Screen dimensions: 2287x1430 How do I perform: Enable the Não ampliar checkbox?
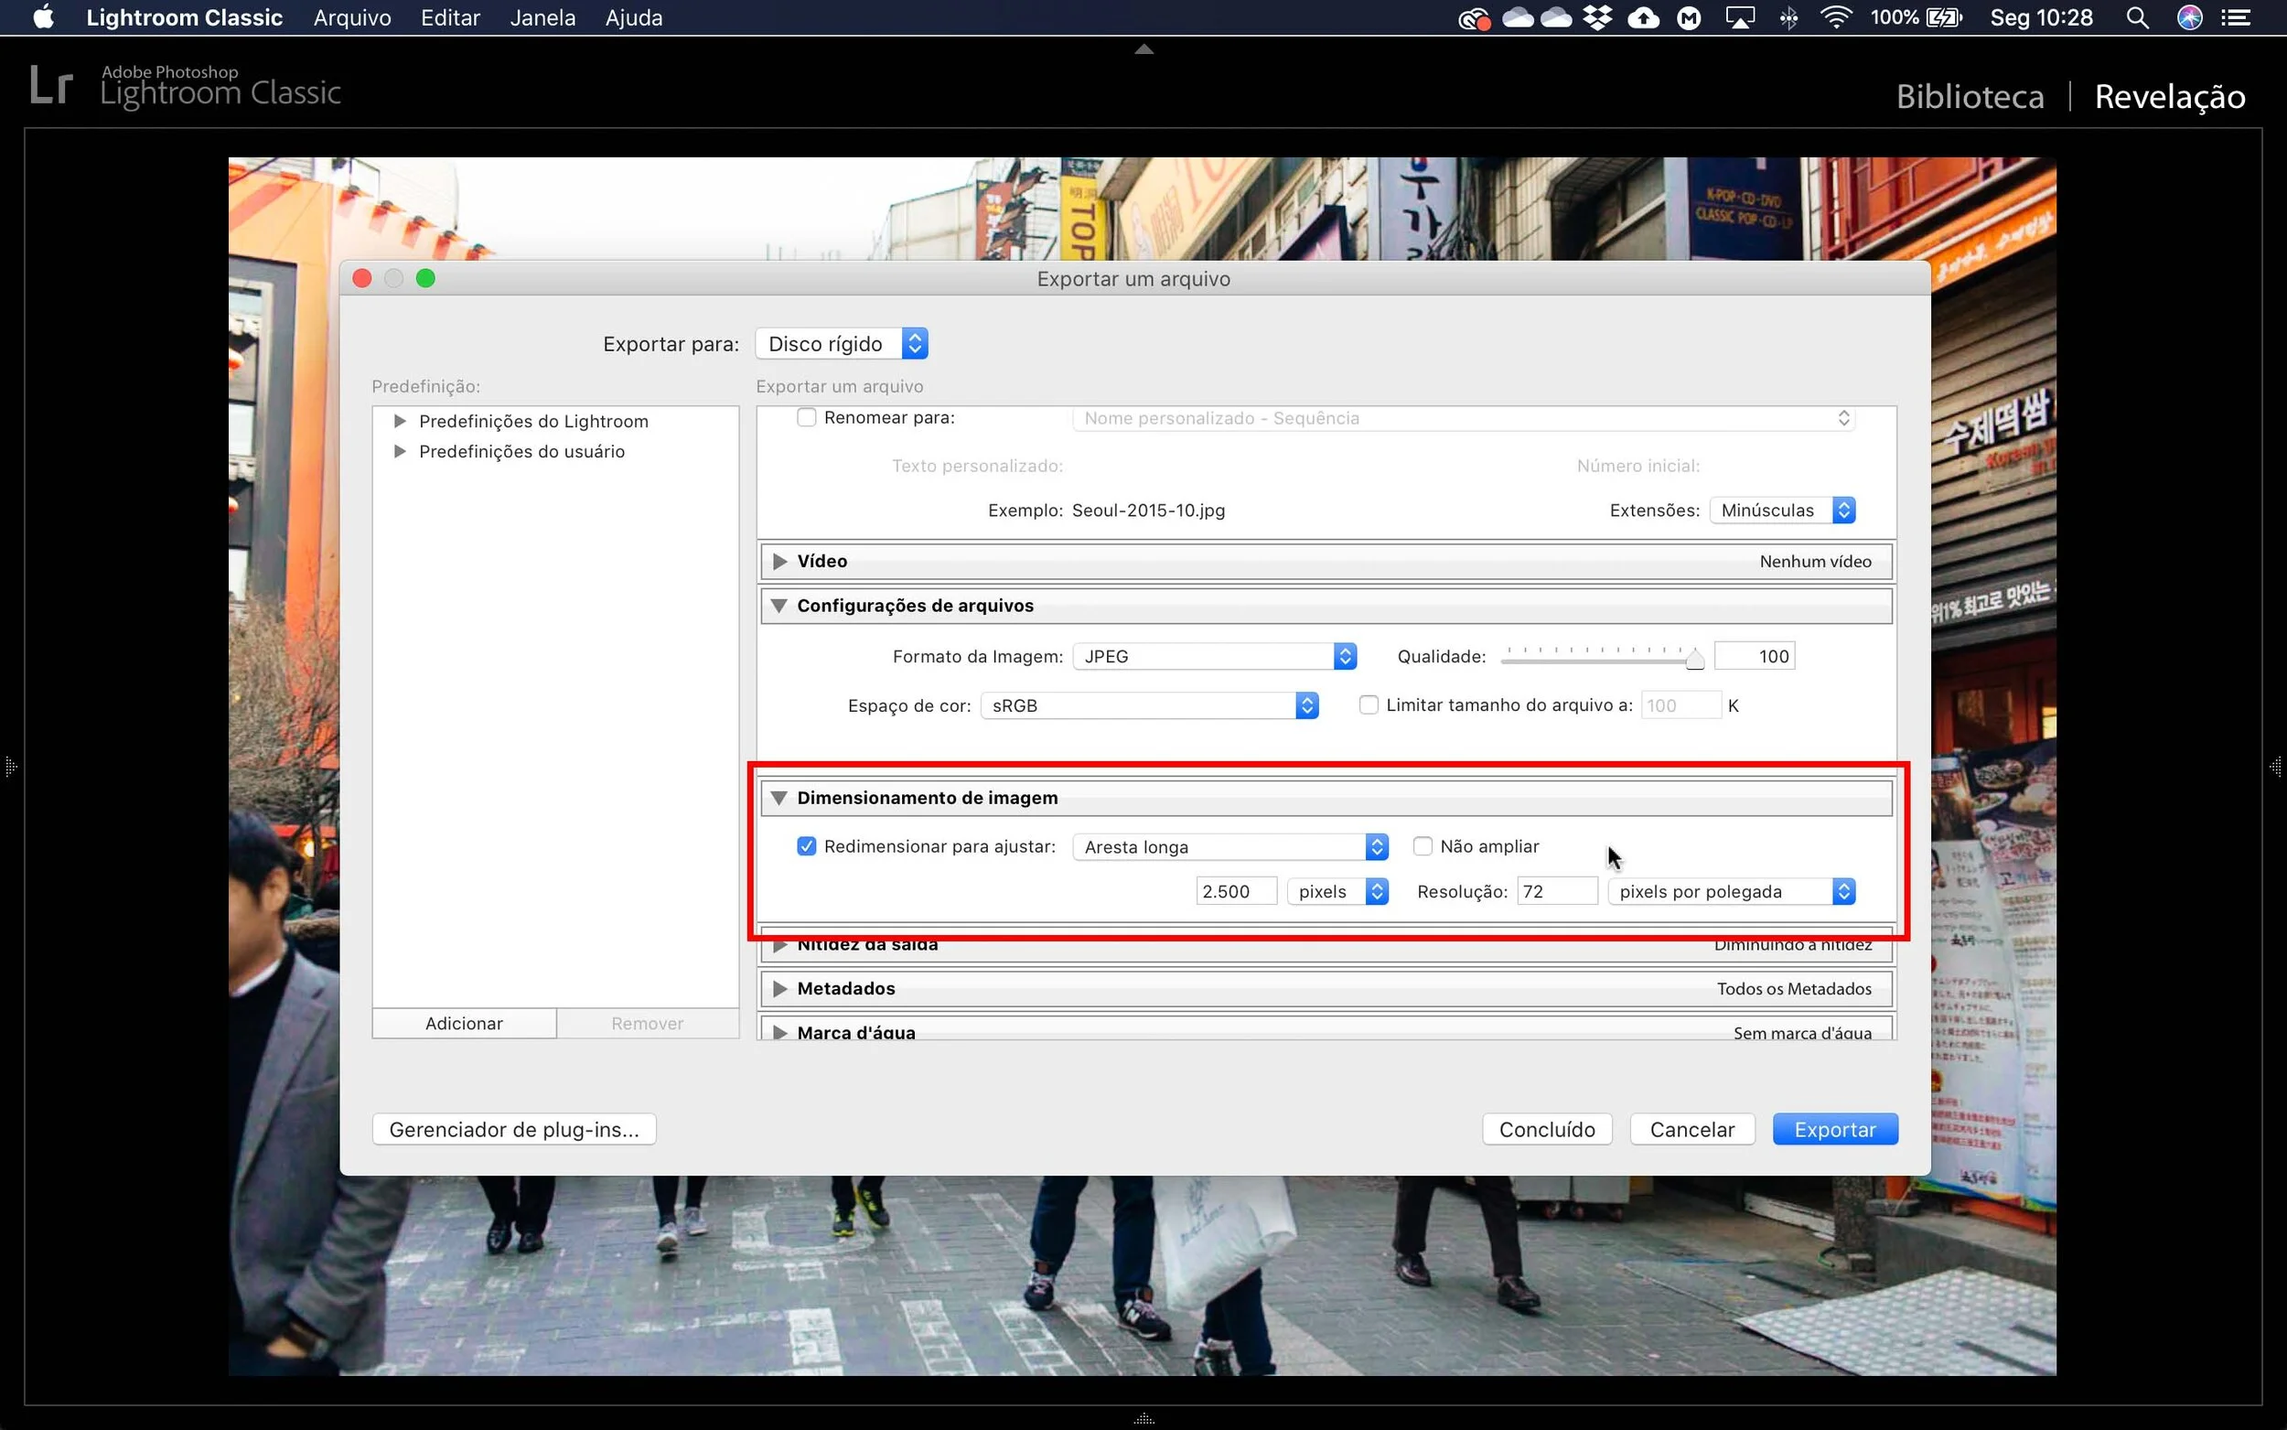[1422, 846]
